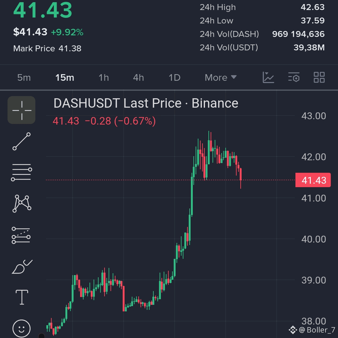Click the 41.43 price label on axis
The height and width of the screenshot is (338, 338).
click(x=313, y=180)
